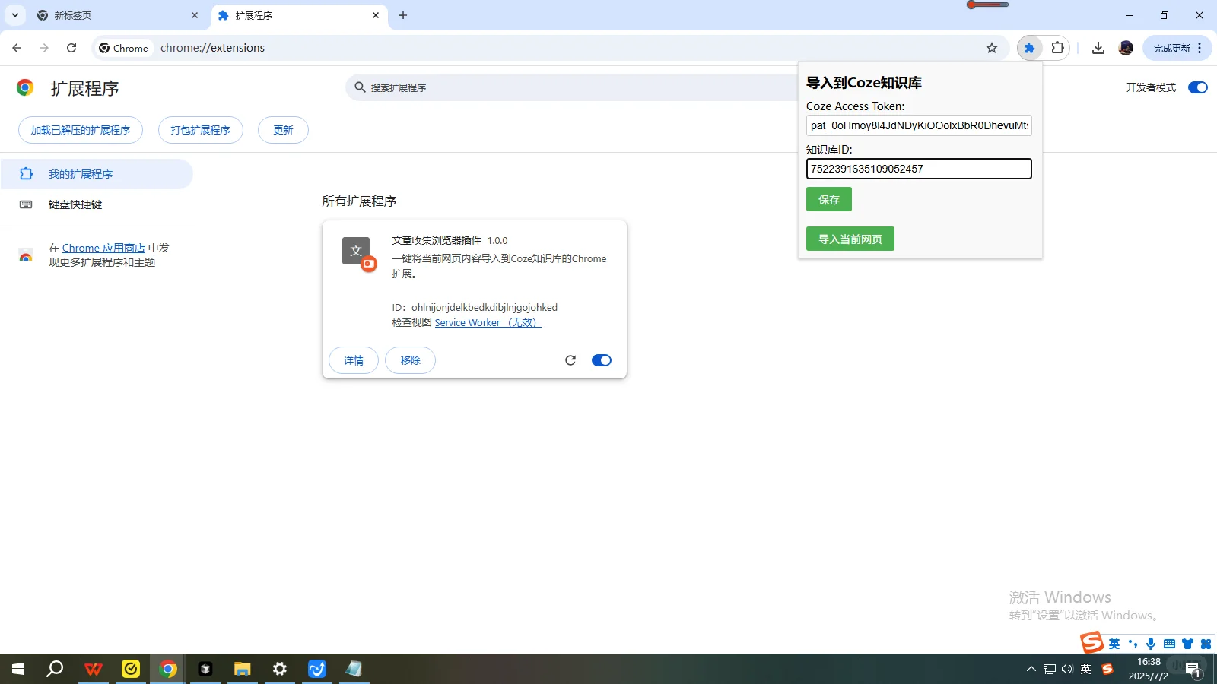
Task: Click 移除 to remove the extension
Action: 410,360
